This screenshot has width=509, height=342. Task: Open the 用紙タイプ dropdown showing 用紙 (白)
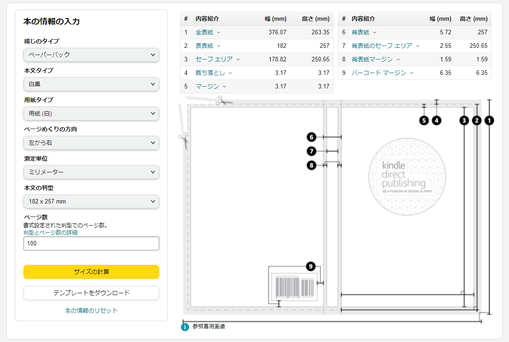[91, 114]
